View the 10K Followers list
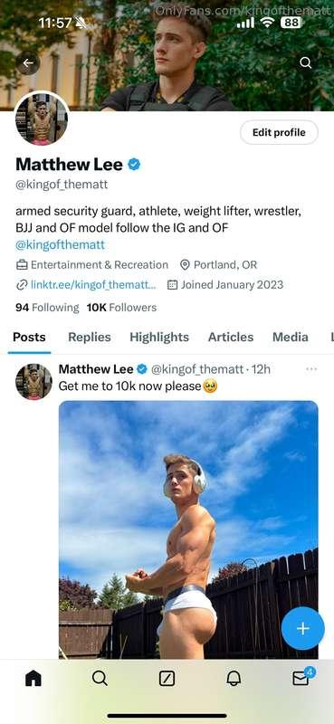 [121, 308]
